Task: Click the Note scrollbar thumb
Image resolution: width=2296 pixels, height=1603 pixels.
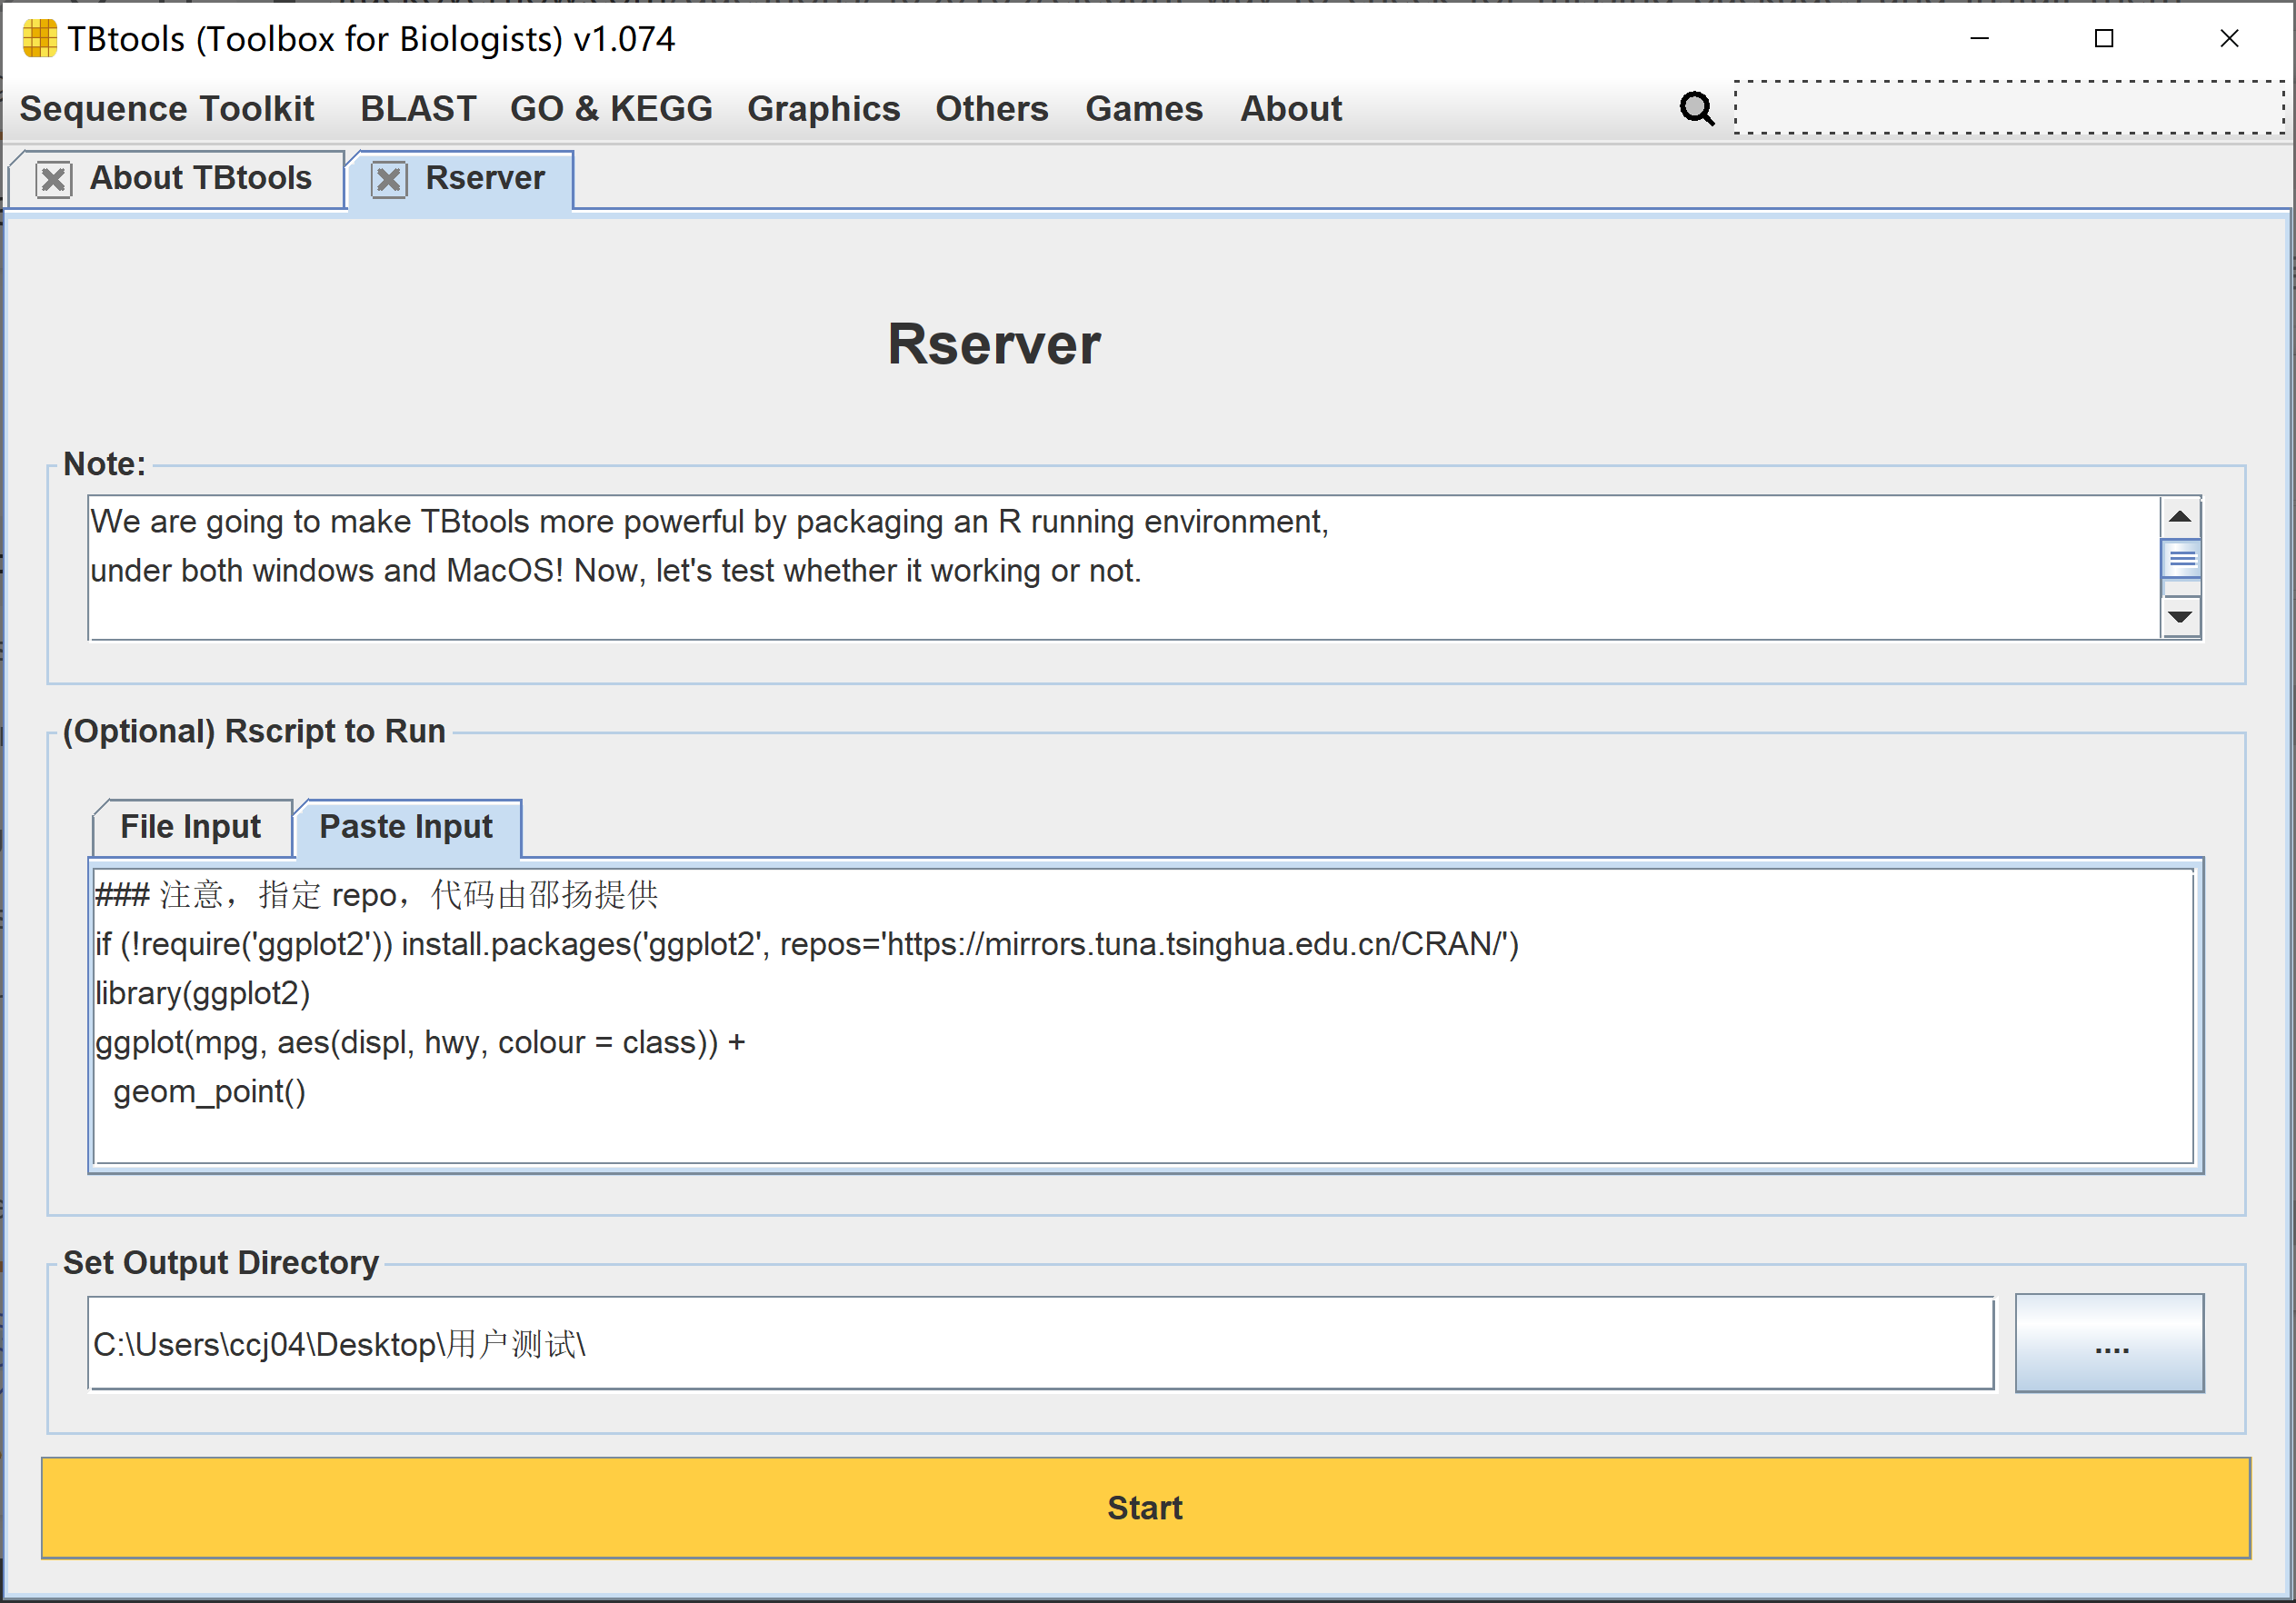Action: [2181, 558]
